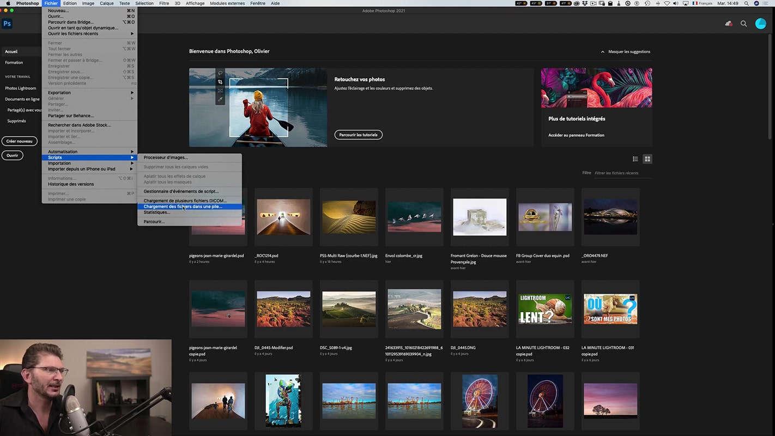Expand Ouvrir les fichiers récents submenu
This screenshot has width=775, height=436.
click(90, 34)
